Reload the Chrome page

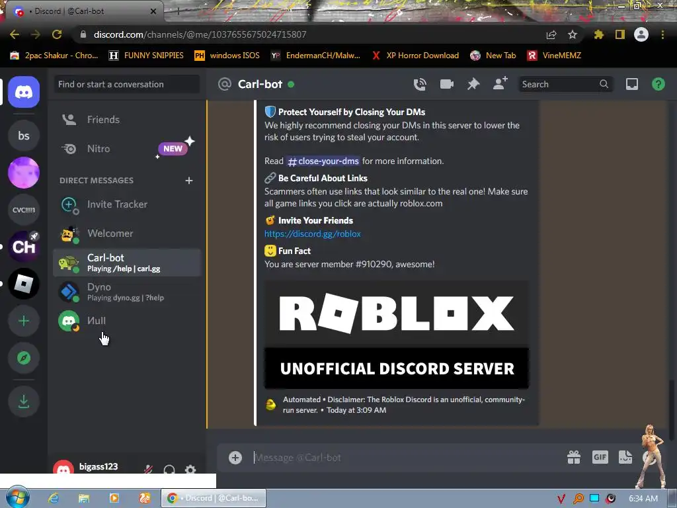(57, 34)
